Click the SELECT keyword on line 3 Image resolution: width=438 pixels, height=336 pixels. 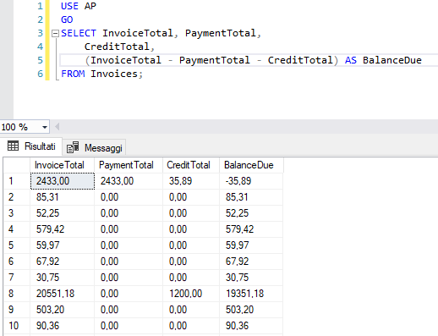click(x=79, y=33)
